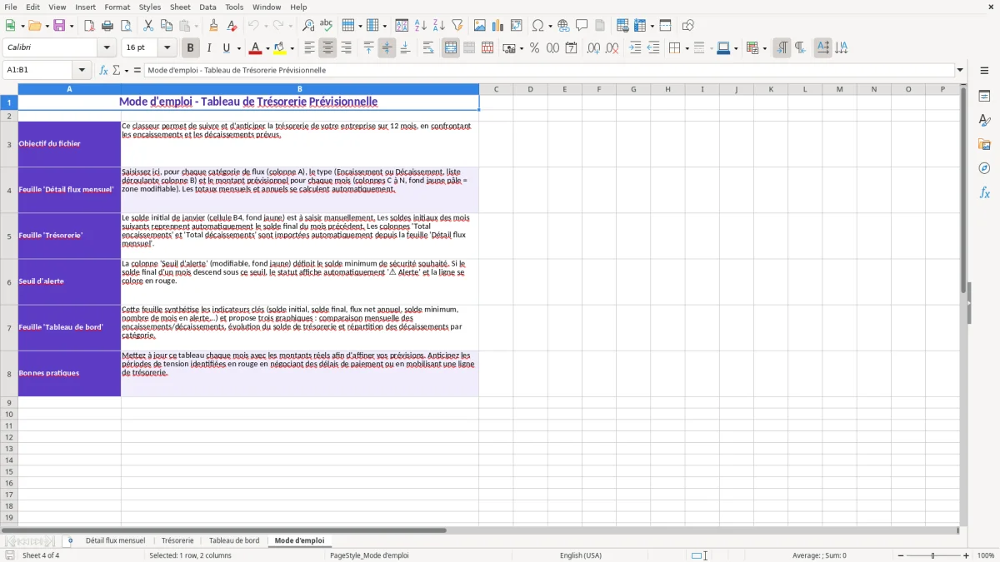Open the Font Name dropdown
Viewport: 1000px width, 562px height.
tap(107, 48)
